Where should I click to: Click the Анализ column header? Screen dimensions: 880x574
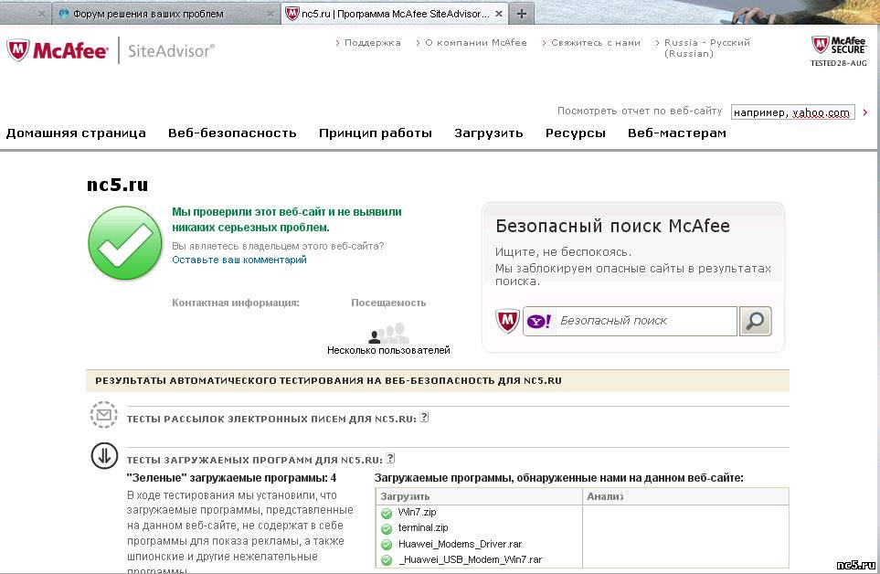click(x=605, y=496)
